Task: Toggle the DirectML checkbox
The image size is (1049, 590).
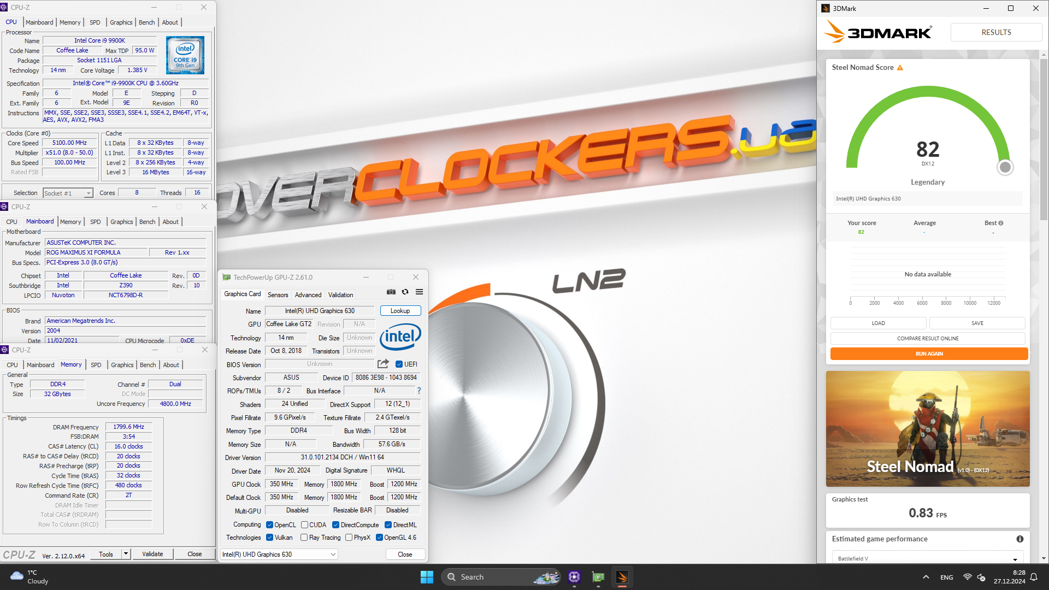Action: [388, 525]
